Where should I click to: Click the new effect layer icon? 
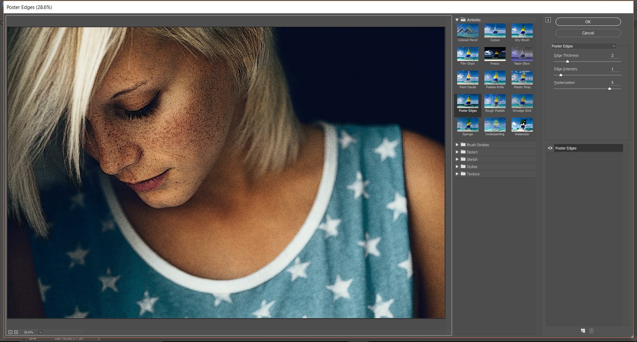tap(583, 330)
